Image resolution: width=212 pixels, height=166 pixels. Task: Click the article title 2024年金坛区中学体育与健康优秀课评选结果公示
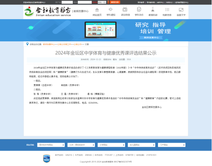pos(106,53)
